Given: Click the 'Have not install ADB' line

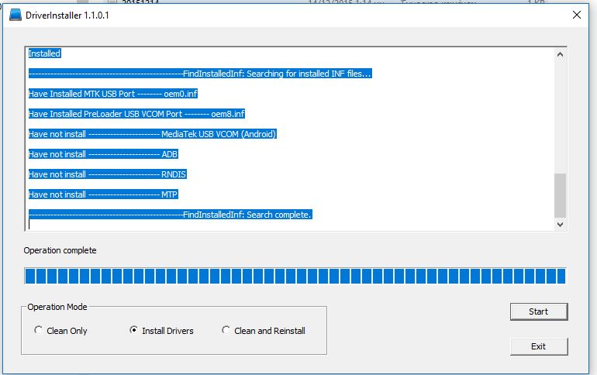Looking at the screenshot, I should pos(103,154).
